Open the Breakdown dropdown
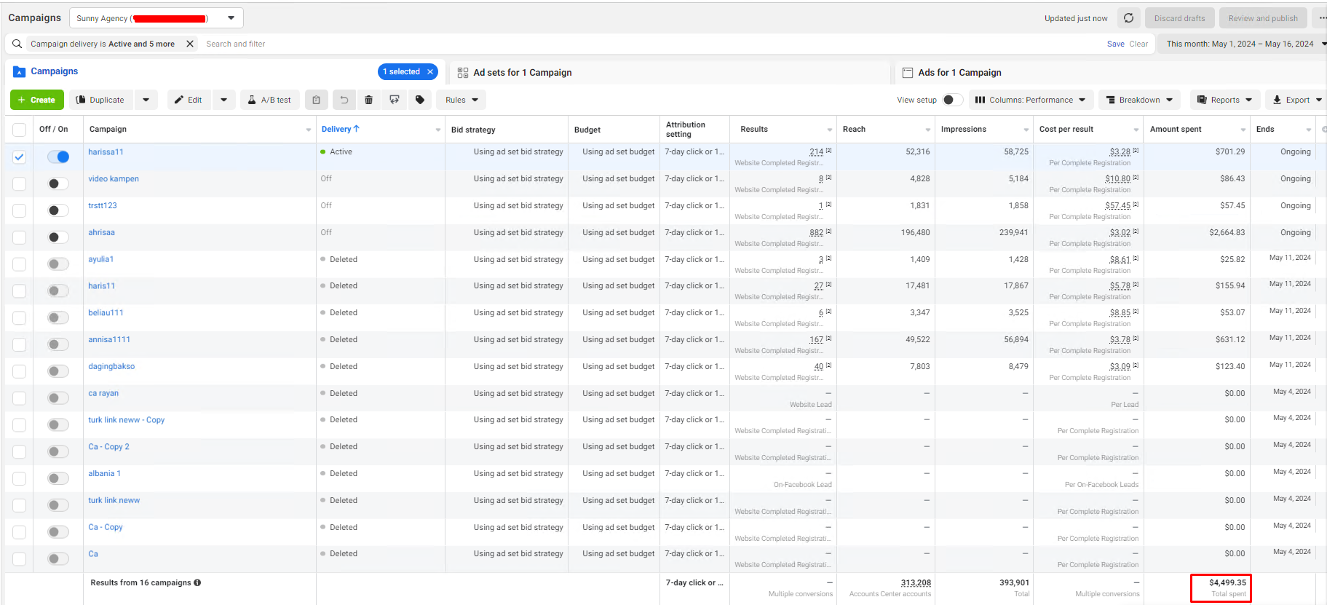The height and width of the screenshot is (605, 1327). (1139, 100)
